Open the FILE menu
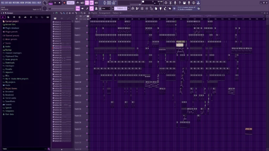This screenshot has width=269, height=151. (2, 3)
